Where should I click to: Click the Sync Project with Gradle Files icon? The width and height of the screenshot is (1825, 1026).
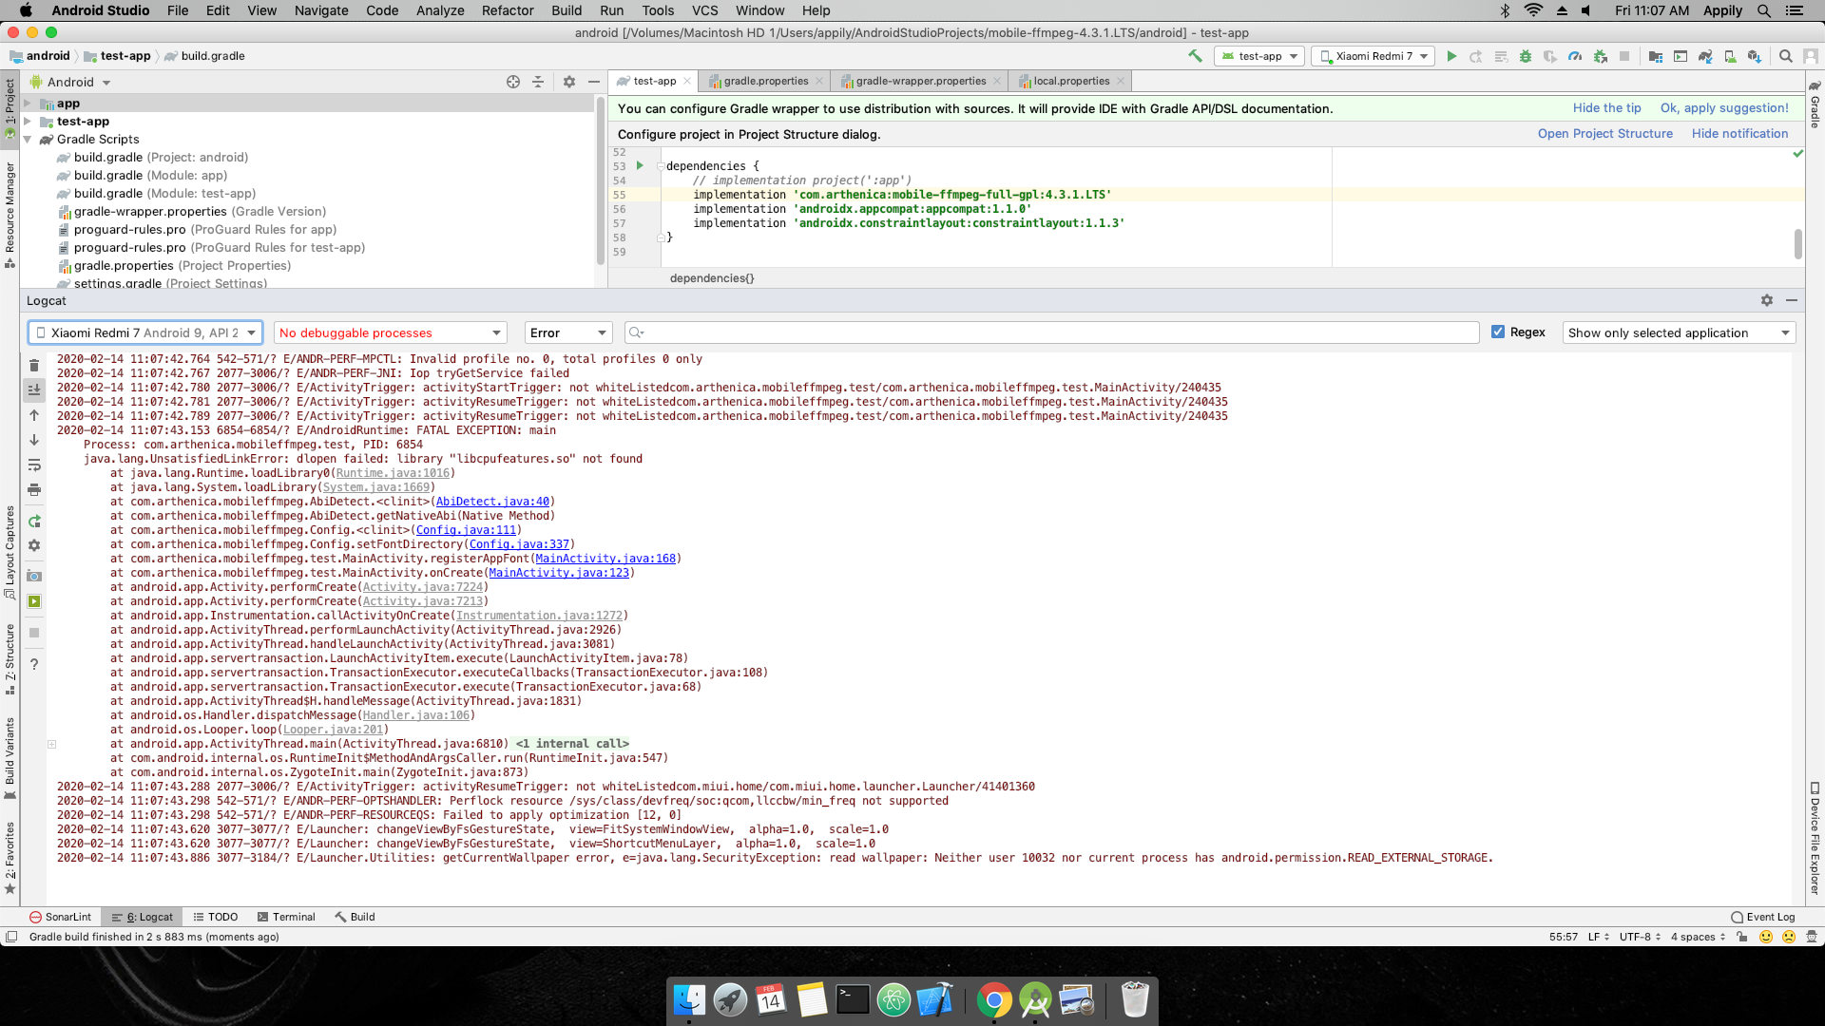click(1705, 56)
